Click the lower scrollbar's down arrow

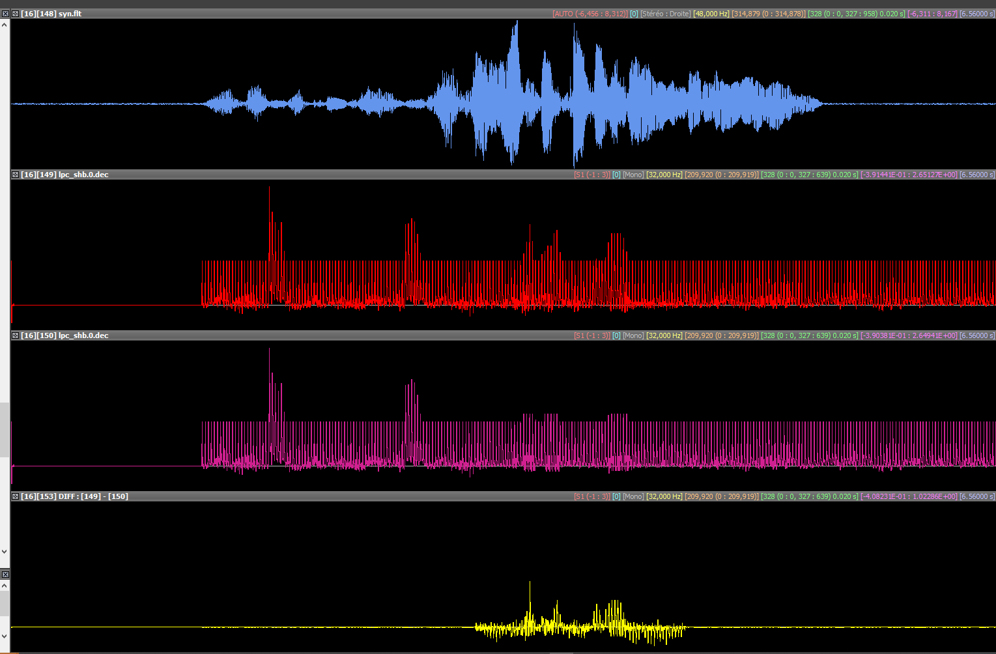point(5,636)
